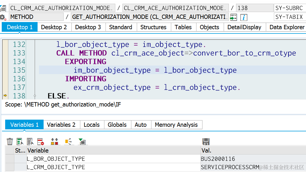Click the navigate to source green arrow icon
306x172 pixels.
(x=233, y=17)
